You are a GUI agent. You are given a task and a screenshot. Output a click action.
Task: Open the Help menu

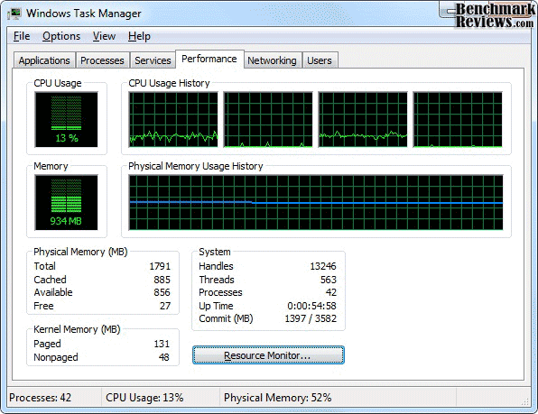139,36
